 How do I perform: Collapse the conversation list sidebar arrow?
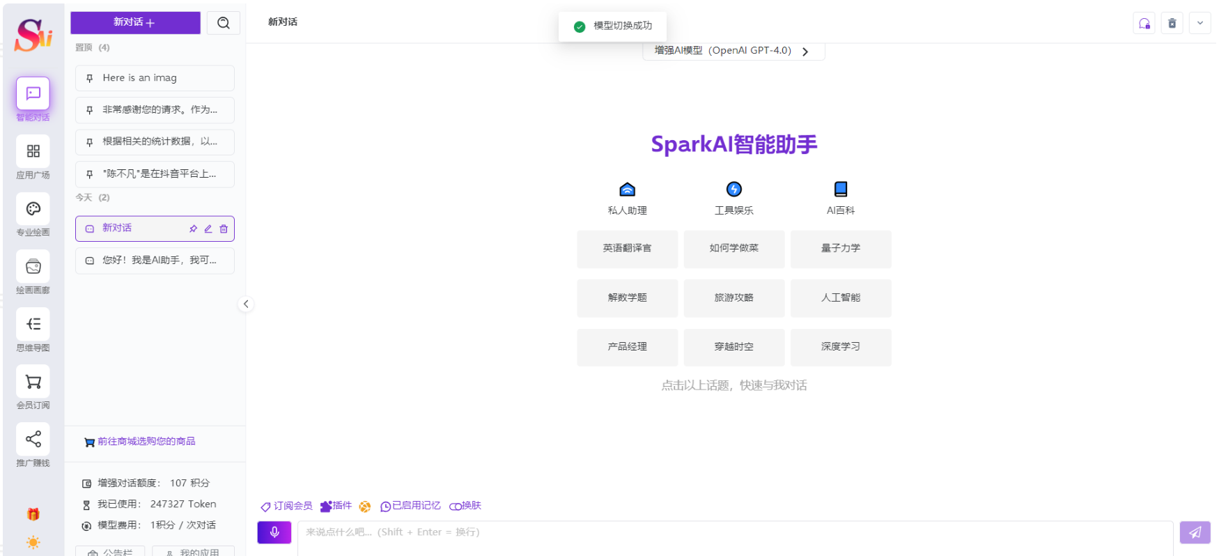[x=246, y=304]
